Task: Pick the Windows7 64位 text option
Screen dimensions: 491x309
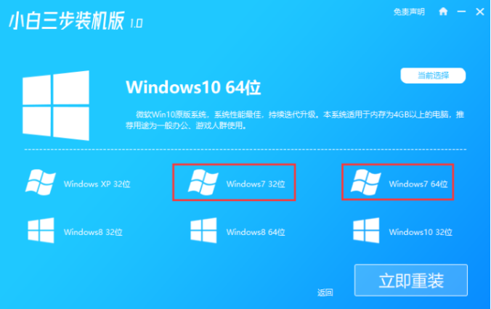Action: coord(418,184)
